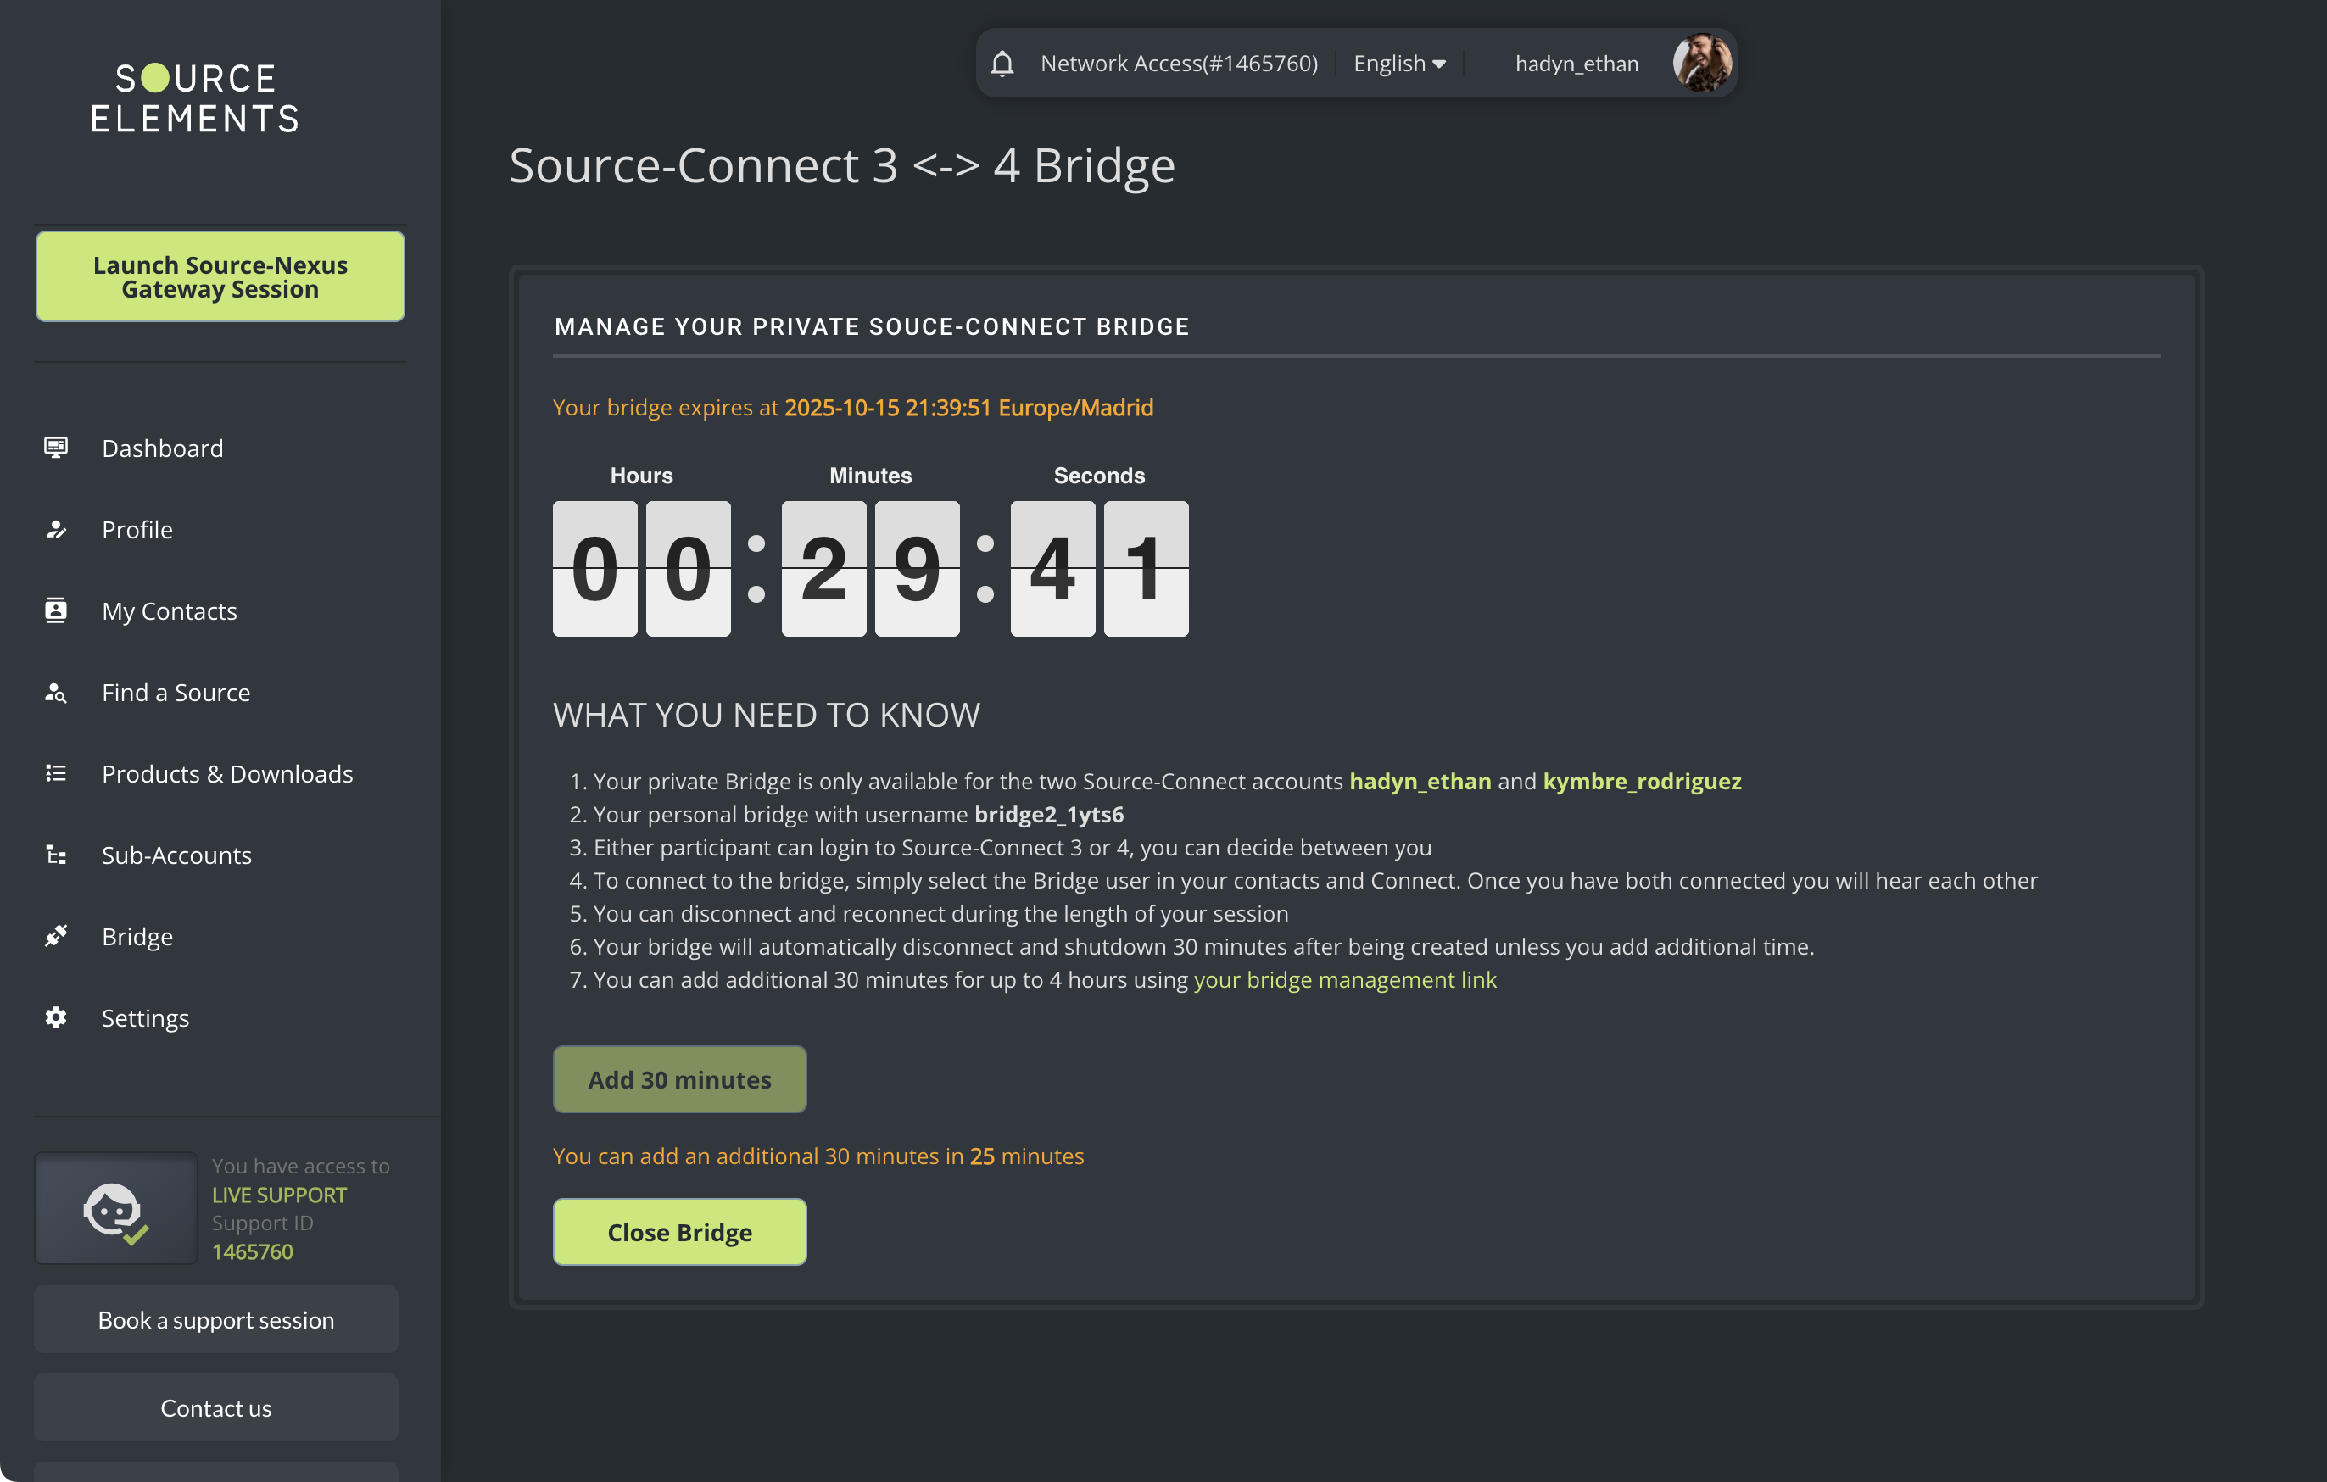Screen dimensions: 2327x1482
Task: Click the Settings gear icon
Action: click(x=56, y=1017)
